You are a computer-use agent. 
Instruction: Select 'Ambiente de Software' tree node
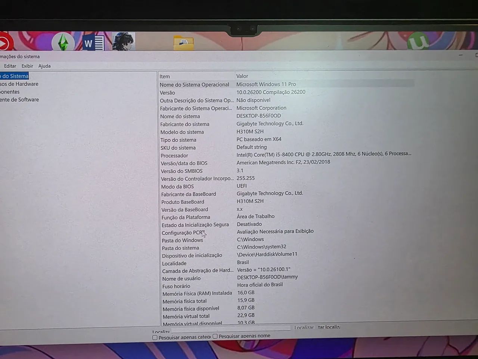pyautogui.click(x=19, y=99)
